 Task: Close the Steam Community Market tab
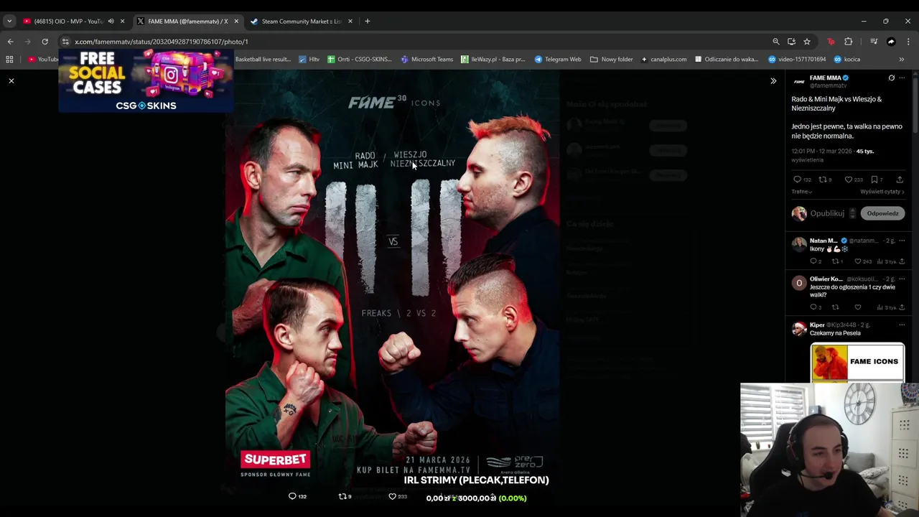(x=350, y=21)
